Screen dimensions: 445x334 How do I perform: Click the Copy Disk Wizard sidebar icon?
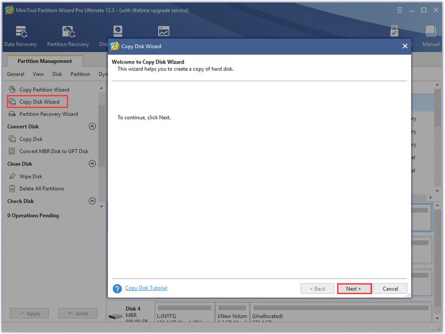click(12, 102)
